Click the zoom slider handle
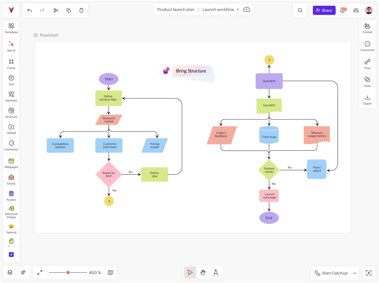The height and width of the screenshot is (283, 379). coord(68,272)
